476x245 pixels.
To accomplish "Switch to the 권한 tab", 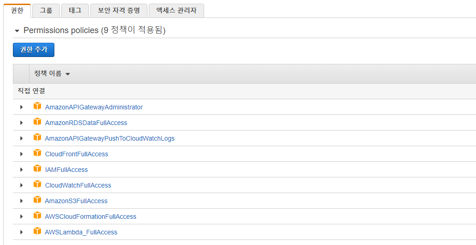I will click(x=17, y=11).
